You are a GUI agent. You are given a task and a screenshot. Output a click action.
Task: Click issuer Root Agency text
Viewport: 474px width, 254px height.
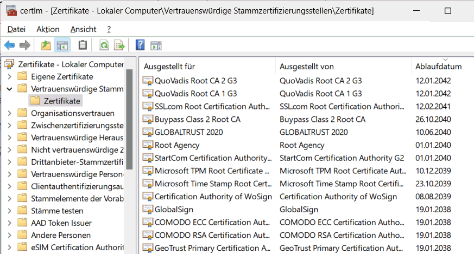[302, 145]
